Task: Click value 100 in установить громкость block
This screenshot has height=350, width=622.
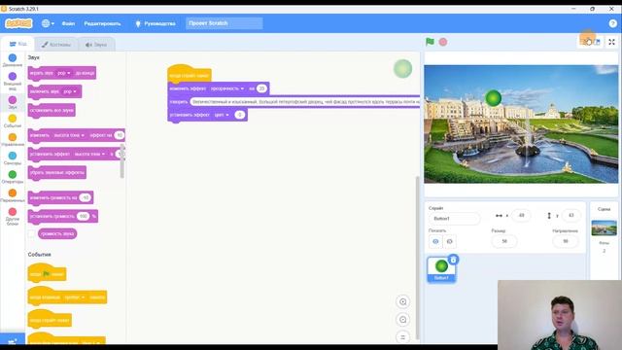Action: tap(84, 216)
